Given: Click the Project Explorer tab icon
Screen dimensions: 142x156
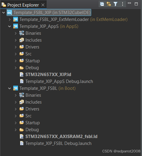Looking at the screenshot, I should [4, 5].
